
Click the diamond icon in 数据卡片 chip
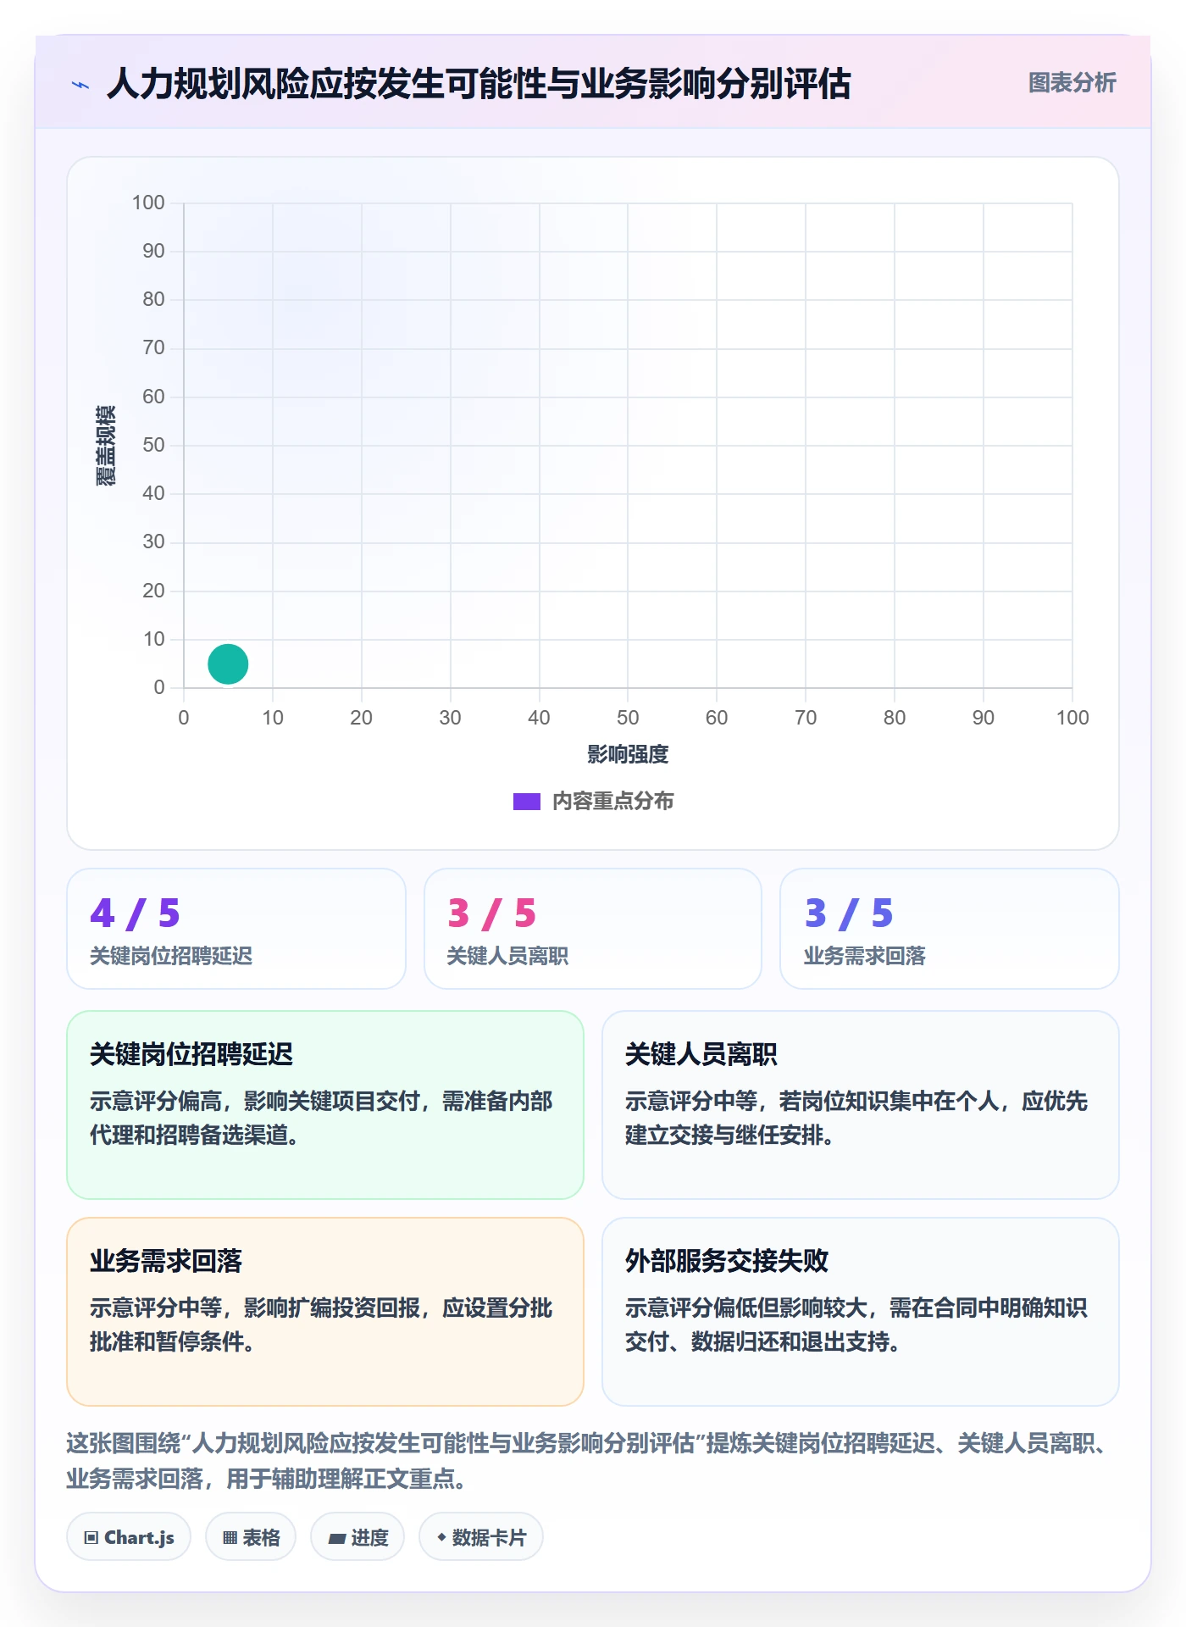441,1536
